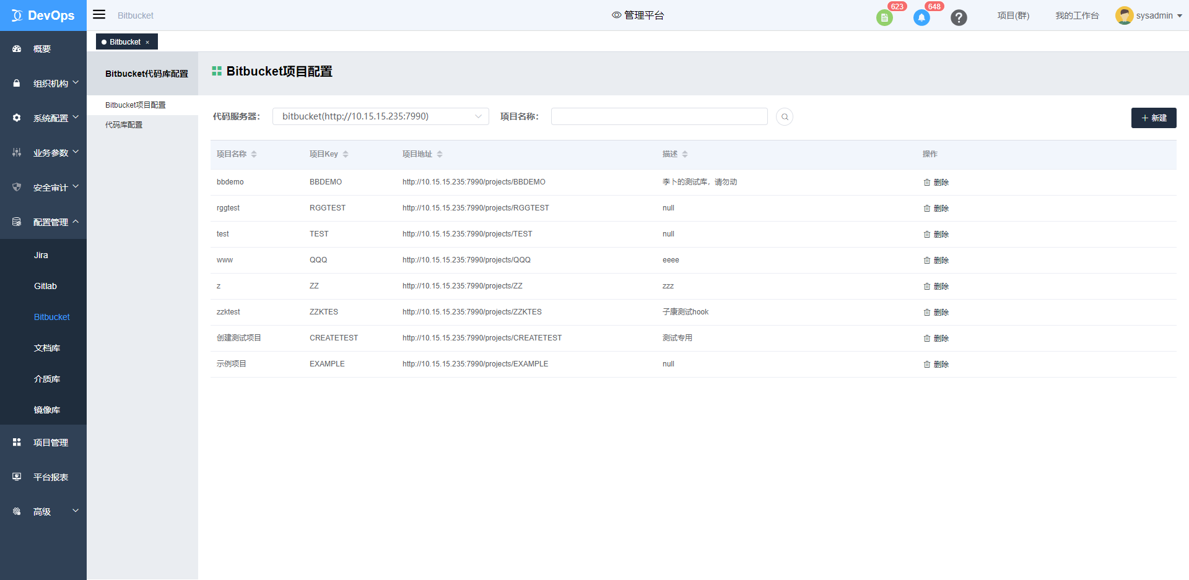Toggle the hamburger menu icon
This screenshot has width=1189, height=580.
(x=99, y=14)
